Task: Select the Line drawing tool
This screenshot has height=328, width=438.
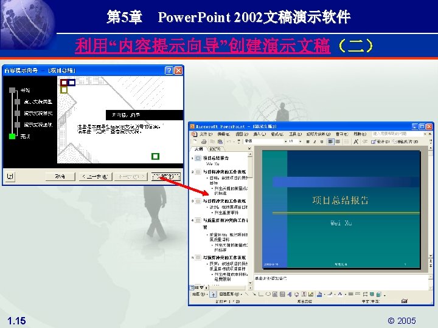Action: (247, 294)
